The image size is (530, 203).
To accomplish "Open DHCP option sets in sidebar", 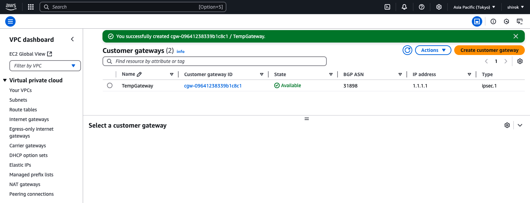I will [28, 155].
